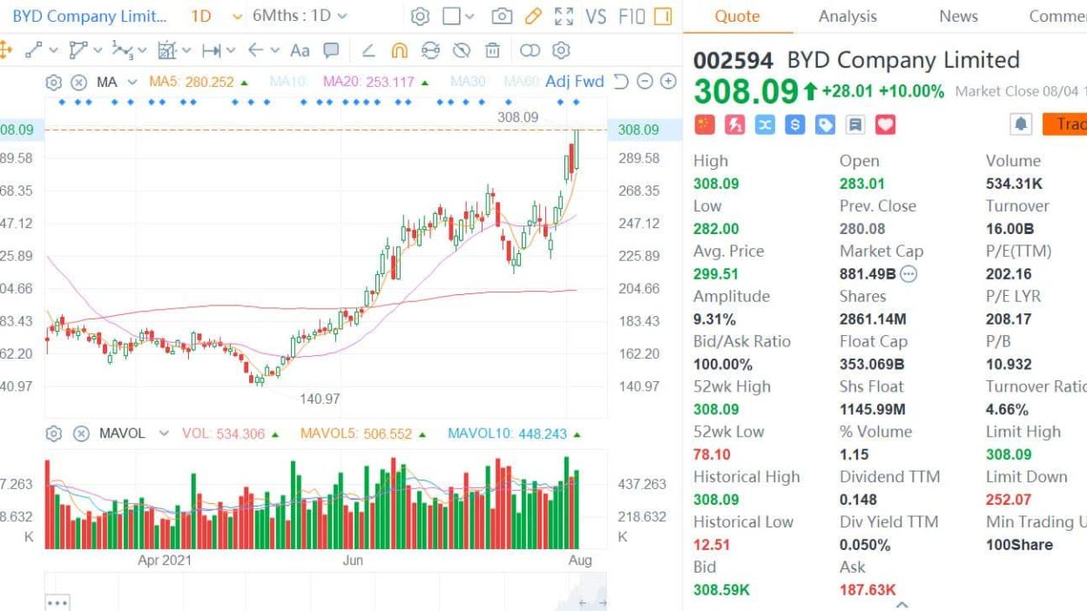The height and width of the screenshot is (611, 1087).
Task: Toggle the MA30 line legend
Action: (468, 82)
